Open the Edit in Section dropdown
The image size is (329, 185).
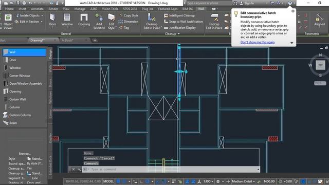(42, 22)
